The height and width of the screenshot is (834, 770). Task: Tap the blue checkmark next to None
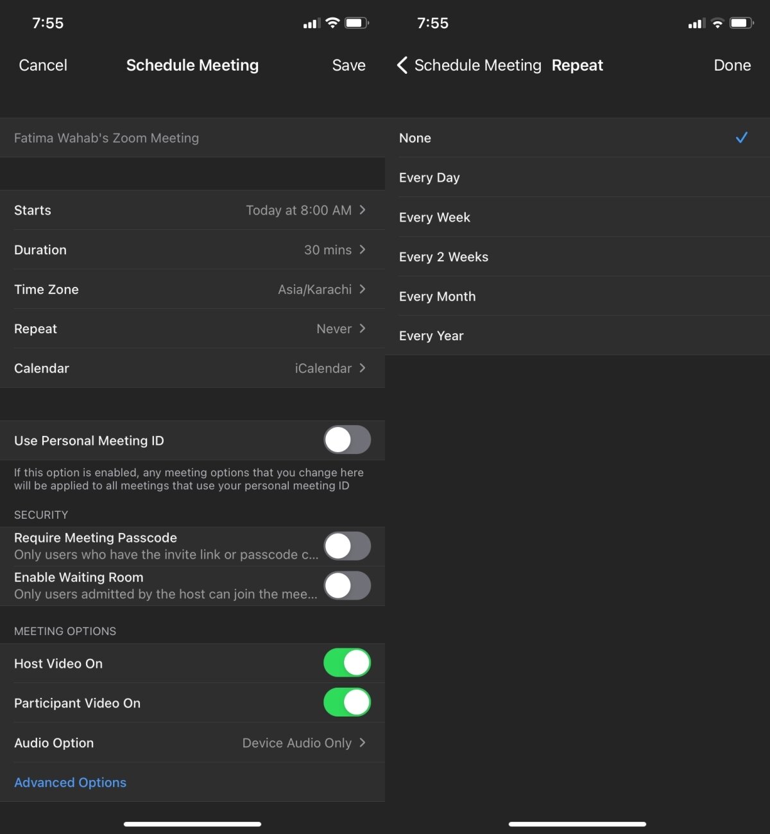(x=741, y=137)
